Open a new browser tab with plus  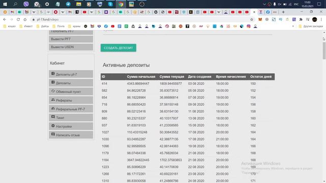coord(283,12)
